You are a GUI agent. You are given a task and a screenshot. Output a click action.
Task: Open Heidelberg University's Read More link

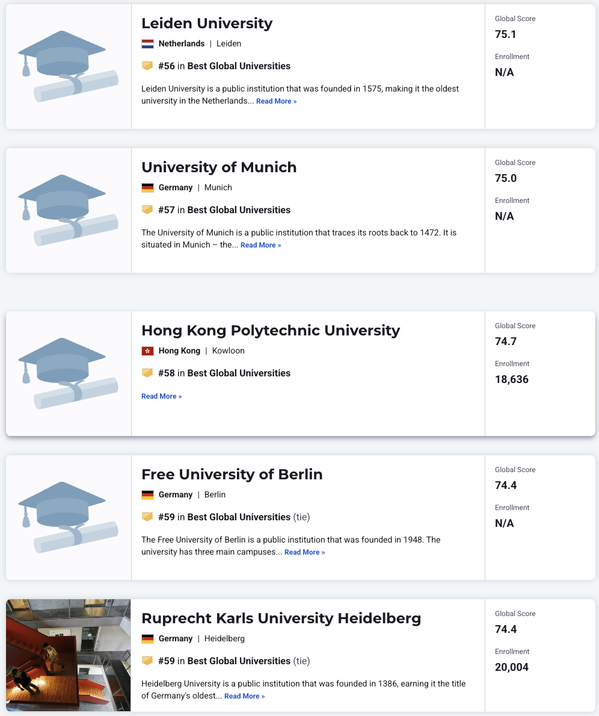tap(245, 696)
